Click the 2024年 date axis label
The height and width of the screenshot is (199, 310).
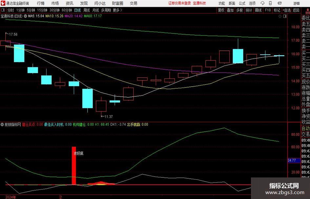pos(11,197)
